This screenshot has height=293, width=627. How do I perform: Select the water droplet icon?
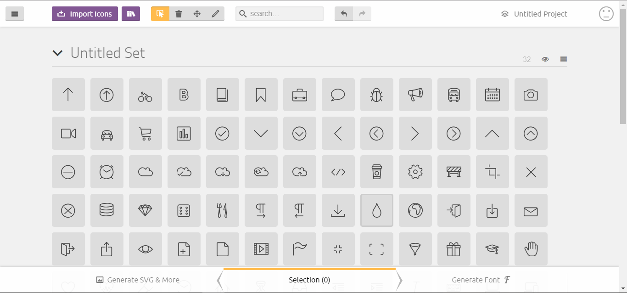coord(377,210)
